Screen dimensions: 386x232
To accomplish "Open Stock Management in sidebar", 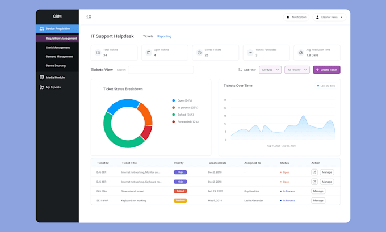I will (x=57, y=48).
